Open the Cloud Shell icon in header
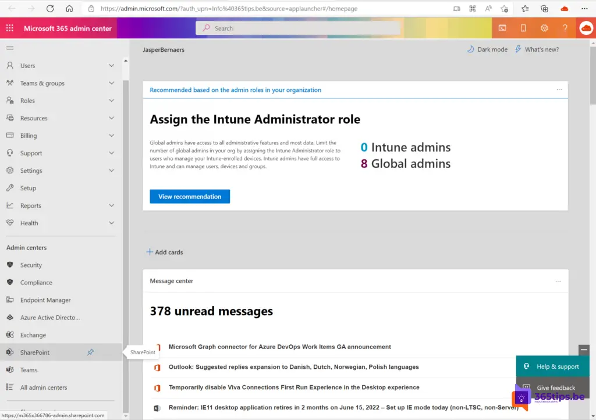Viewport: 596px width, 420px height. coord(502,28)
